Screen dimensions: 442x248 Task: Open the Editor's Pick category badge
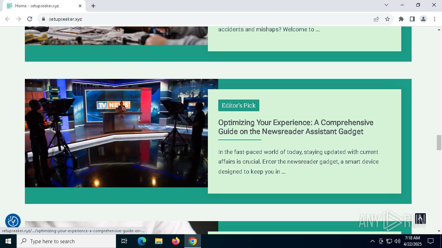pyautogui.click(x=239, y=105)
